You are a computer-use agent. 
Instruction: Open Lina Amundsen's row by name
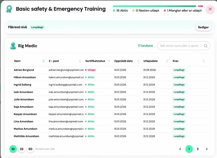(23, 121)
